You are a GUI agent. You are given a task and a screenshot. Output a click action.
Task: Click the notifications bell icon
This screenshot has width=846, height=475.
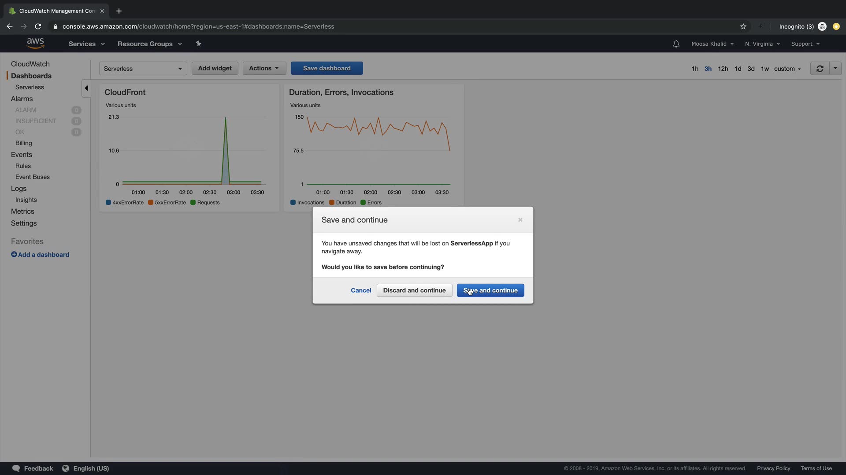click(676, 44)
